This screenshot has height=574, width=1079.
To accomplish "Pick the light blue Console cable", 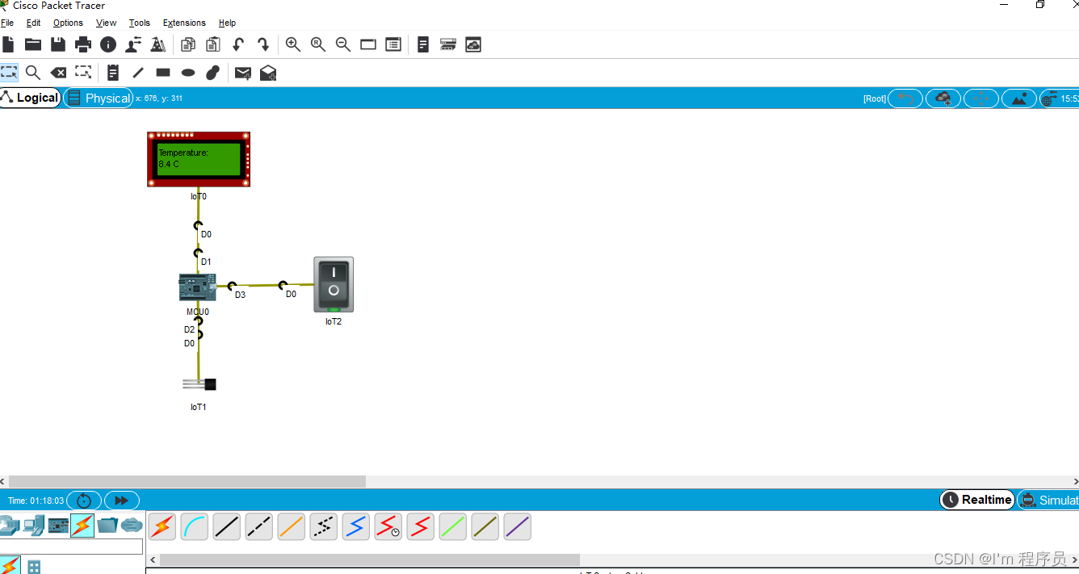I will coord(195,527).
